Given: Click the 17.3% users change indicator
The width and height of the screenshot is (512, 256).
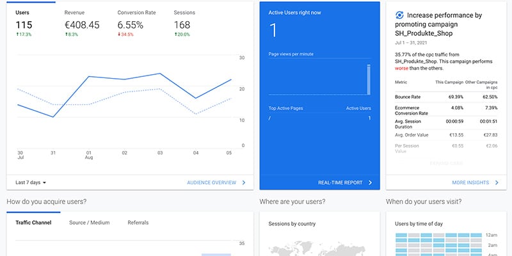Looking at the screenshot, I should click(x=24, y=35).
